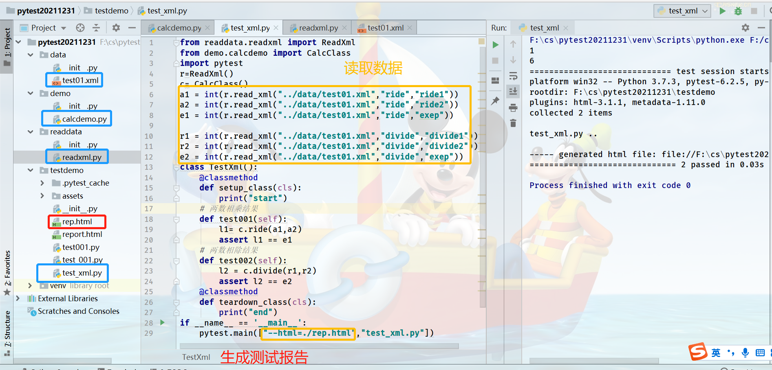Fold test001 method at line 18
Image resolution: width=772 pixels, height=370 pixels.
176,219
